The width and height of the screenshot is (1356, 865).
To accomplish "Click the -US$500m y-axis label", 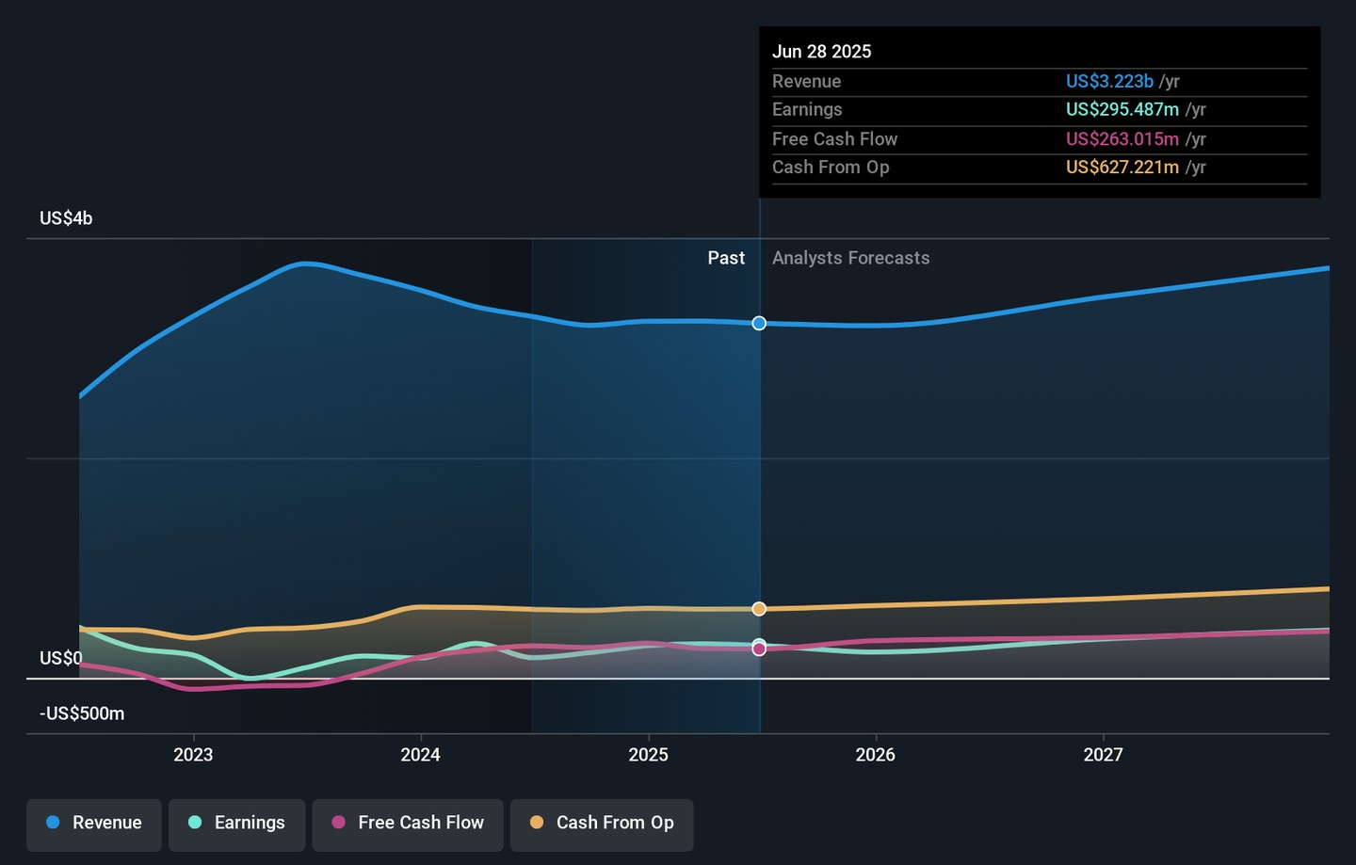I will coord(82,713).
